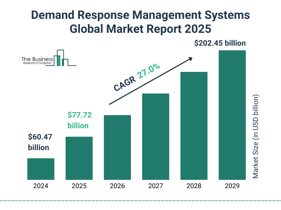Select the 2027 bar in the chart
The width and height of the screenshot is (281, 210).
156,137
